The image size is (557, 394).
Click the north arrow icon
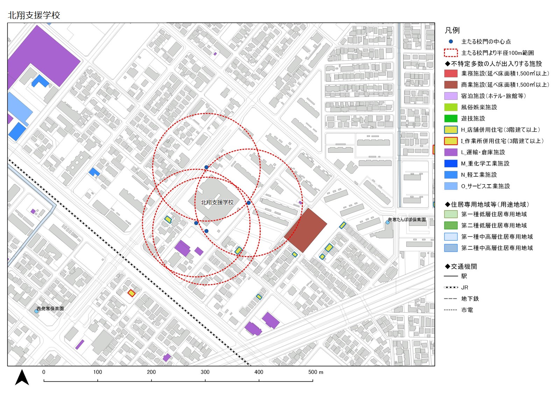point(22,378)
